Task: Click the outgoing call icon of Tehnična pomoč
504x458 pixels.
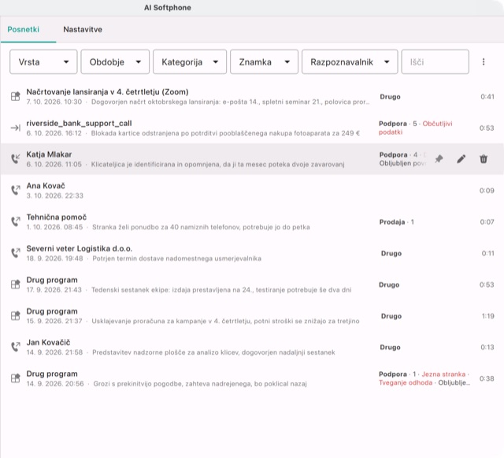Action: (16, 222)
